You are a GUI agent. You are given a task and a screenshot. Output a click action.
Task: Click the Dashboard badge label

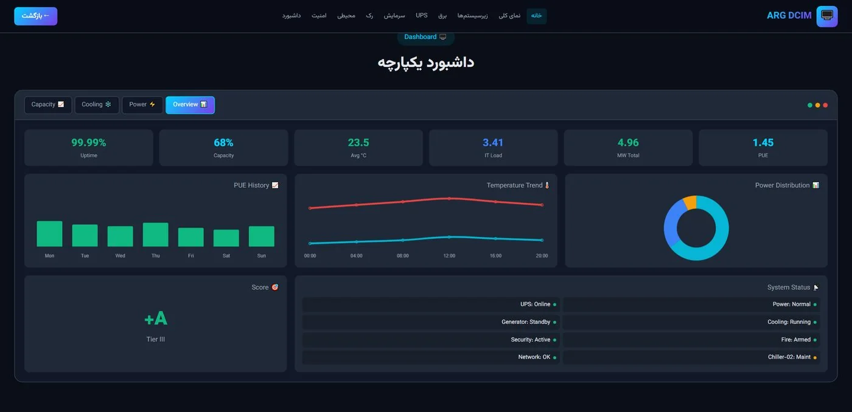[x=421, y=37]
